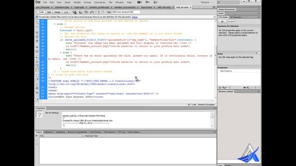Click Delete CSS Rule trash icon

(x=259, y=88)
